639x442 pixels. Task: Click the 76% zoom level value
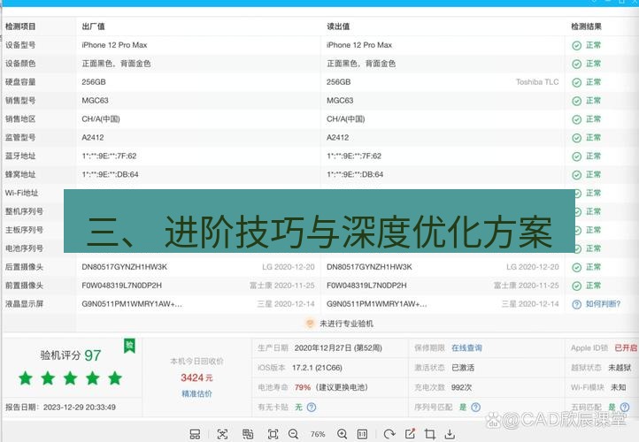point(318,434)
